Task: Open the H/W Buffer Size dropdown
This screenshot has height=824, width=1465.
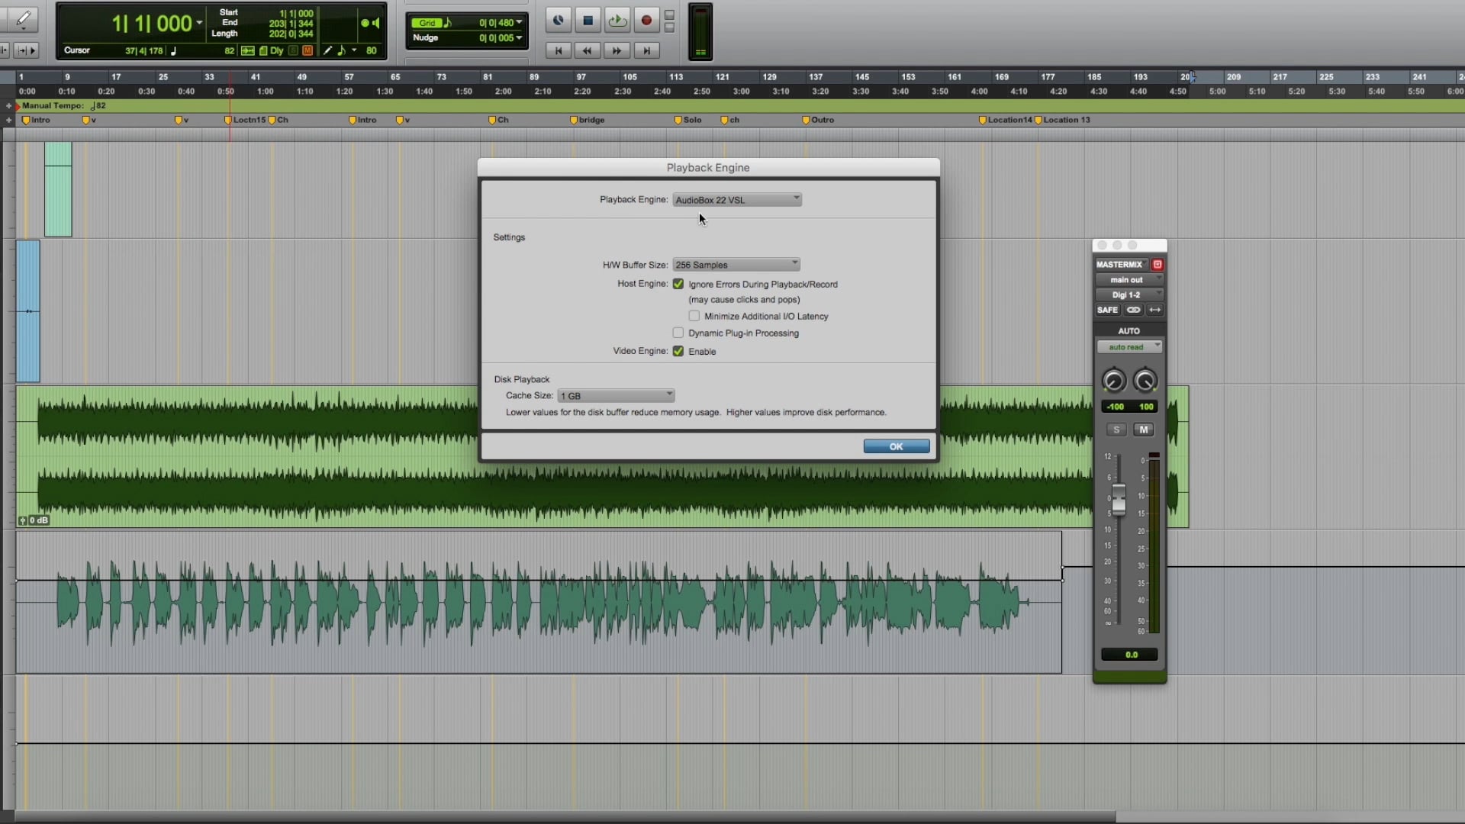Action: [735, 264]
